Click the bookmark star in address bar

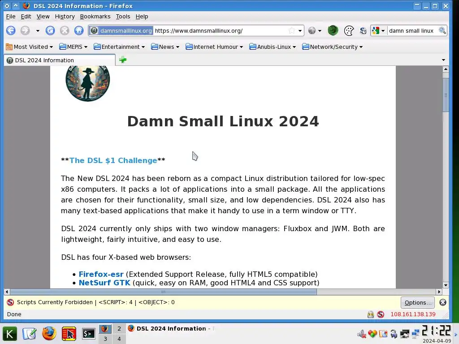(291, 30)
